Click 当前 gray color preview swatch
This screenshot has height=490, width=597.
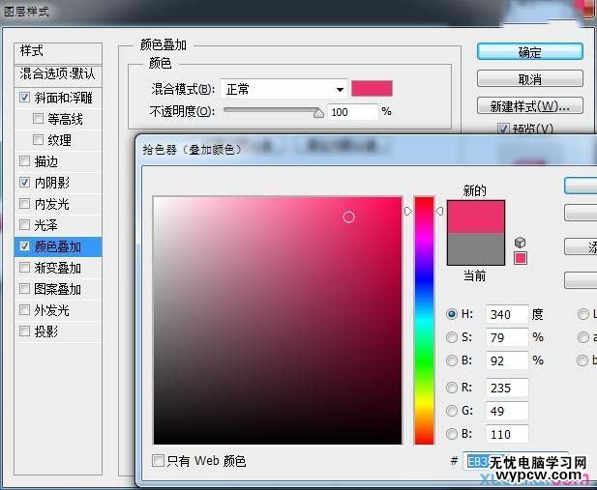point(475,248)
